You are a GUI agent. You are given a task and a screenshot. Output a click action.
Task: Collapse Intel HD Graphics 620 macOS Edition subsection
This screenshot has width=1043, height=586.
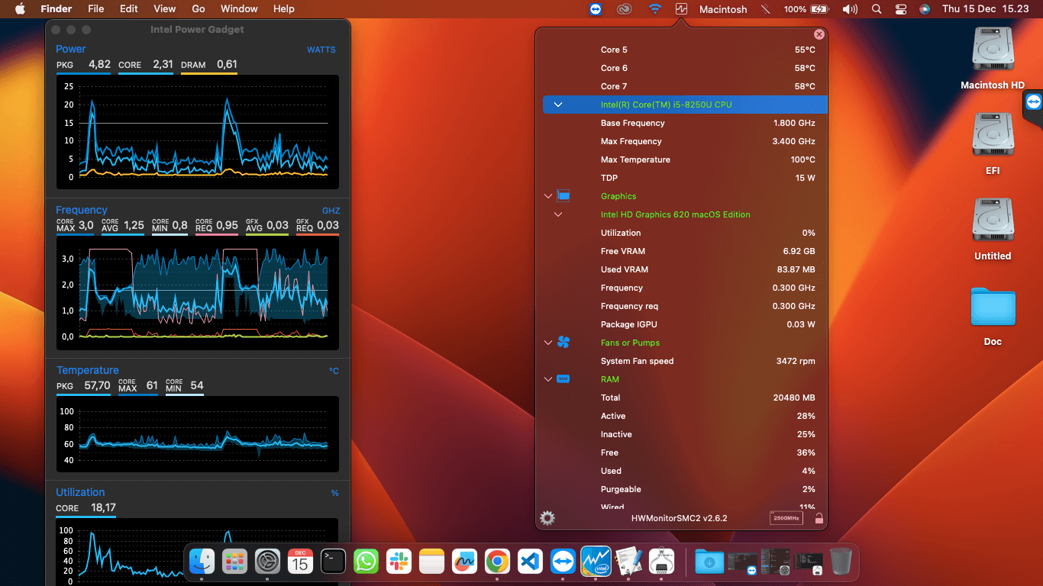558,214
